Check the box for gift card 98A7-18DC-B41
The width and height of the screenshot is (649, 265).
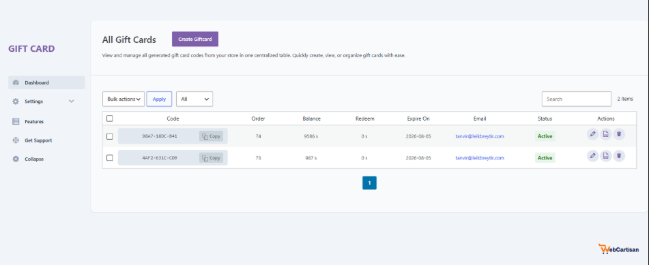[110, 136]
